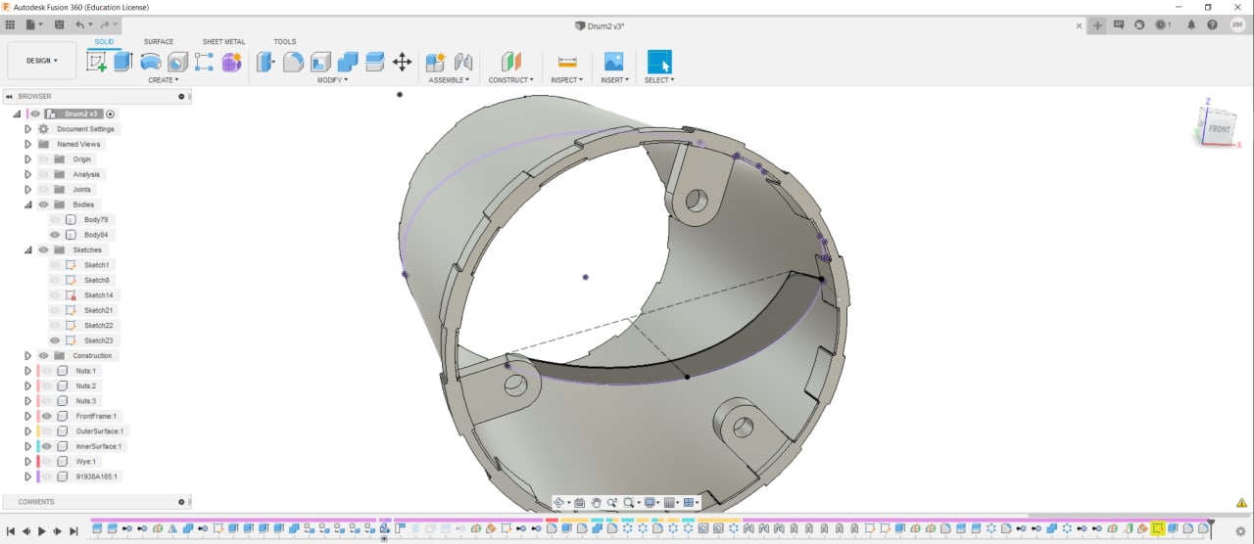Open the CONSTRUCT dropdown menu
The height and width of the screenshot is (544, 1254).
click(511, 80)
